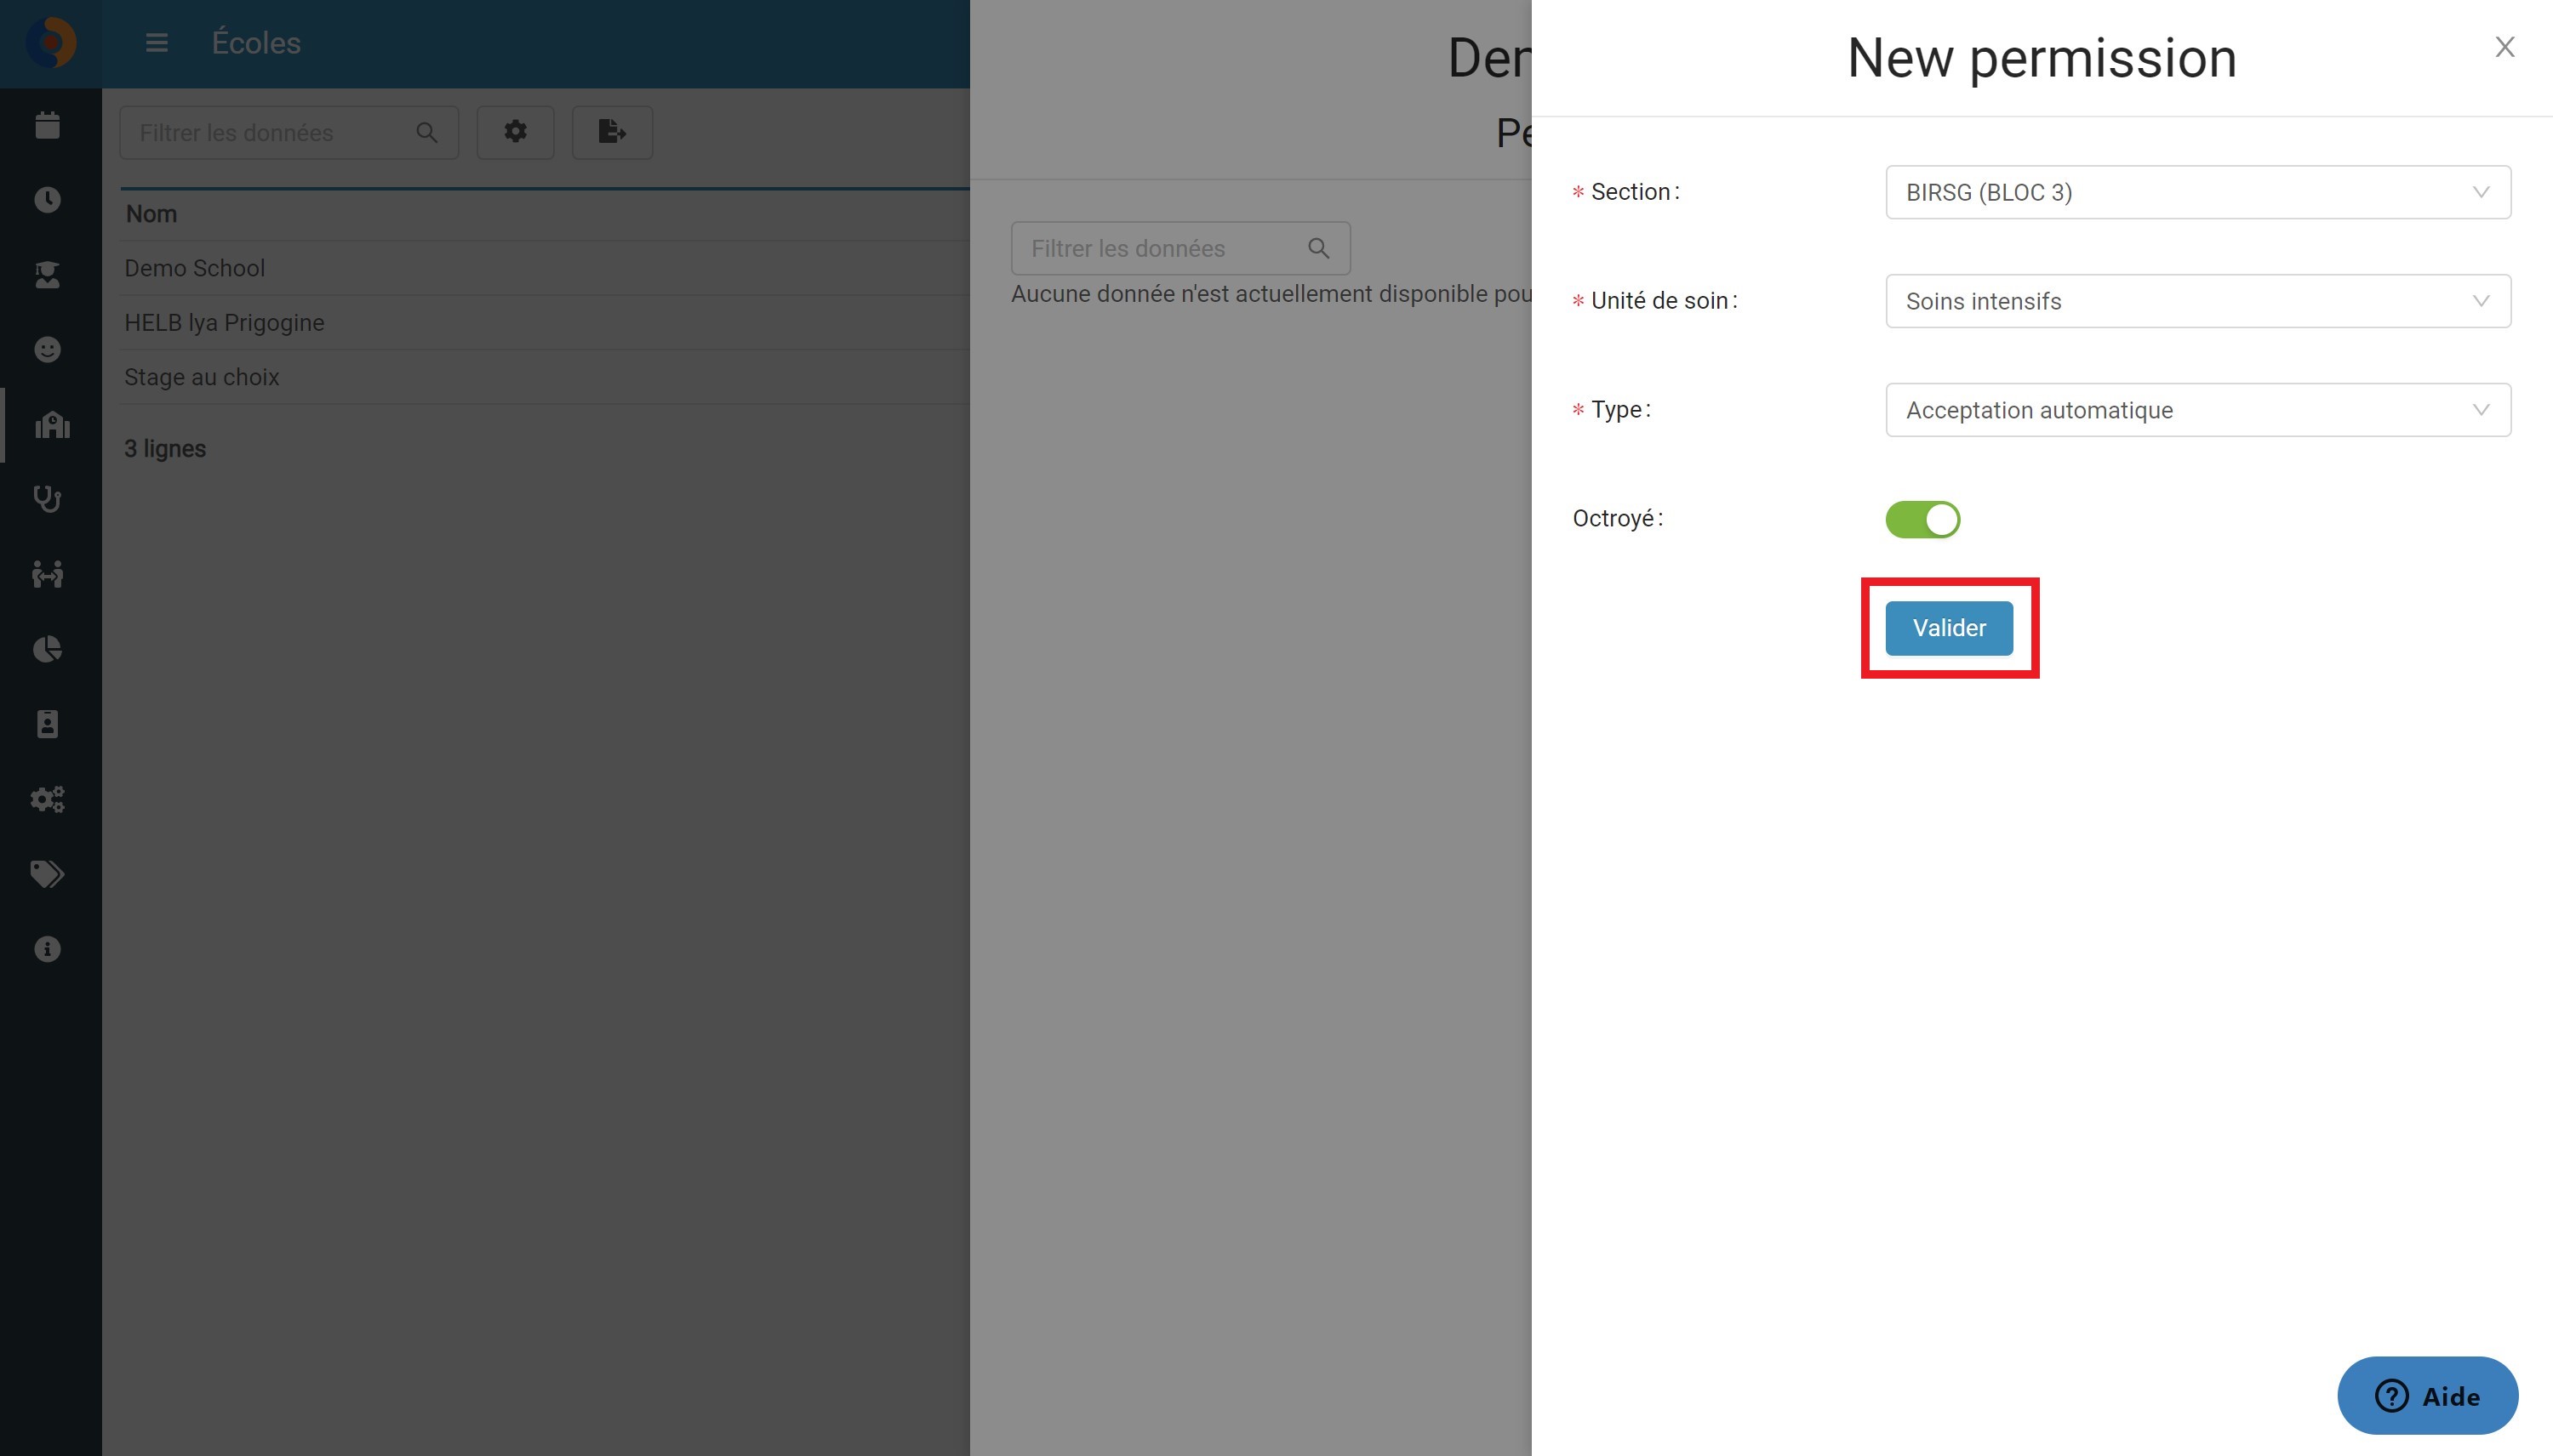This screenshot has height=1456, width=2553.
Task: Click the Valider button
Action: (x=1949, y=628)
